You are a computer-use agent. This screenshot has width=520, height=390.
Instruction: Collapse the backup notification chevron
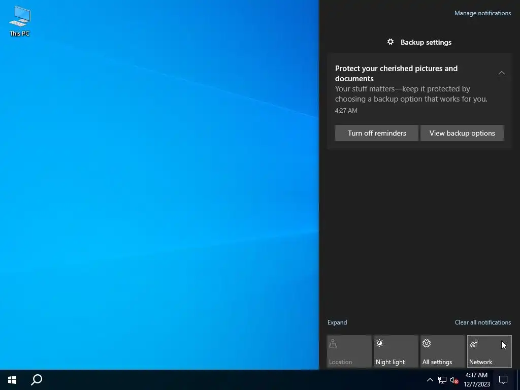501,73
